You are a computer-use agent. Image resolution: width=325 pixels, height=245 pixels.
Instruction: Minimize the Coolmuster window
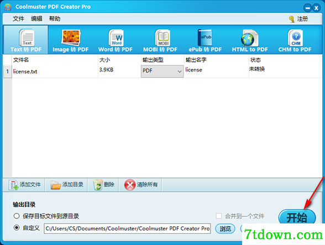(x=307, y=8)
